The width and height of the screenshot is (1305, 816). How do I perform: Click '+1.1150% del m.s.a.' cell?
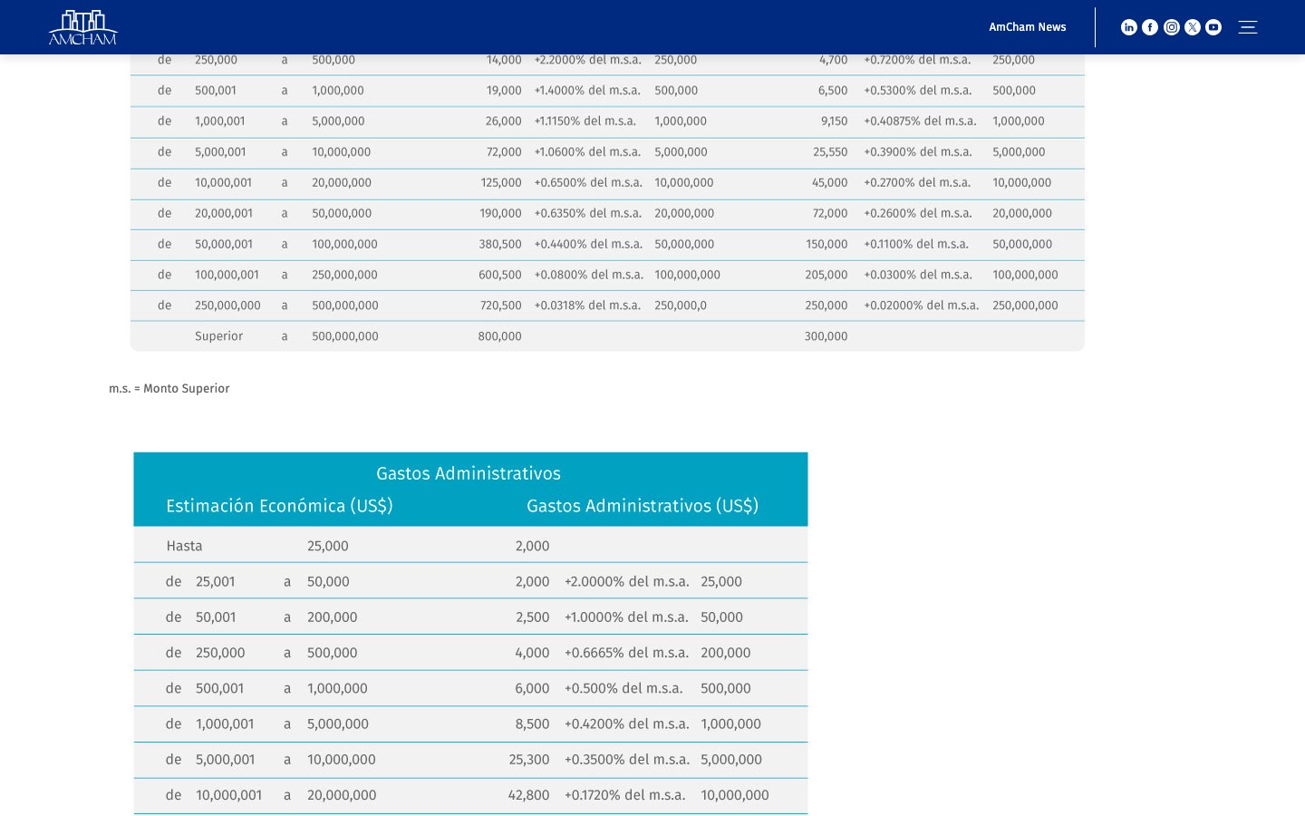click(585, 121)
